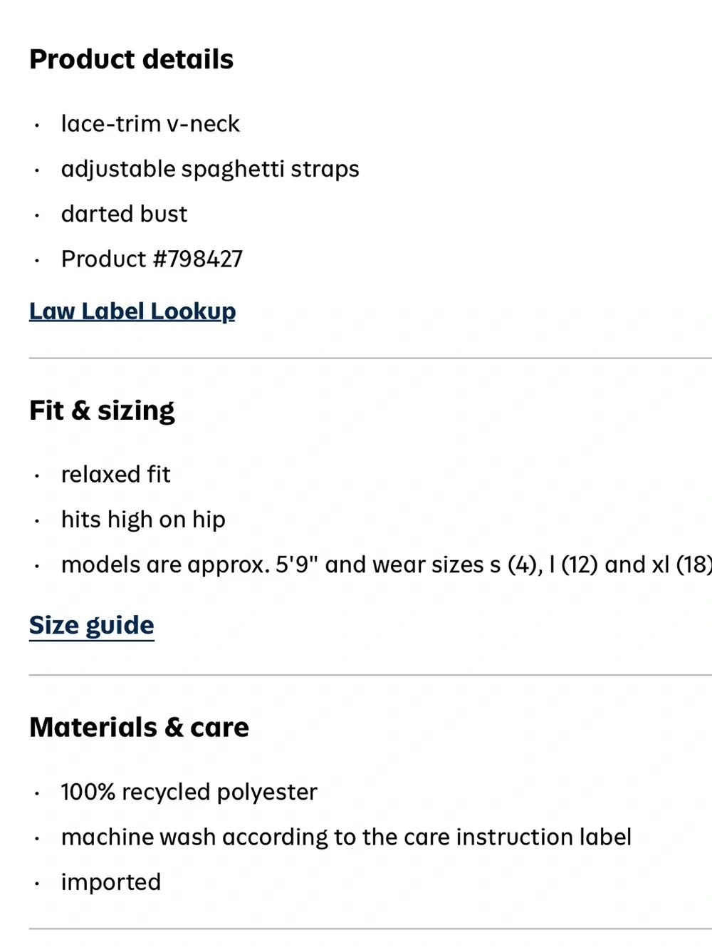Click the hits high on hip line
Image resolution: width=712 pixels, height=950 pixels.
click(143, 520)
